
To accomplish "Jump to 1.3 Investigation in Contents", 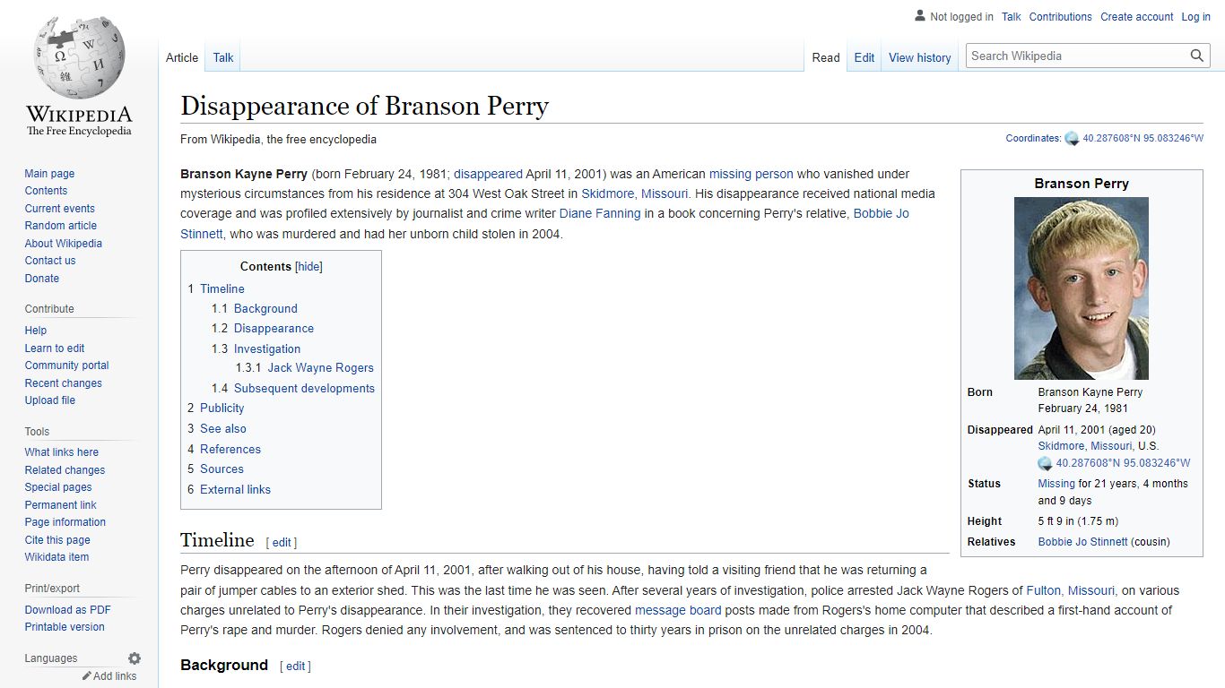I will 267,348.
